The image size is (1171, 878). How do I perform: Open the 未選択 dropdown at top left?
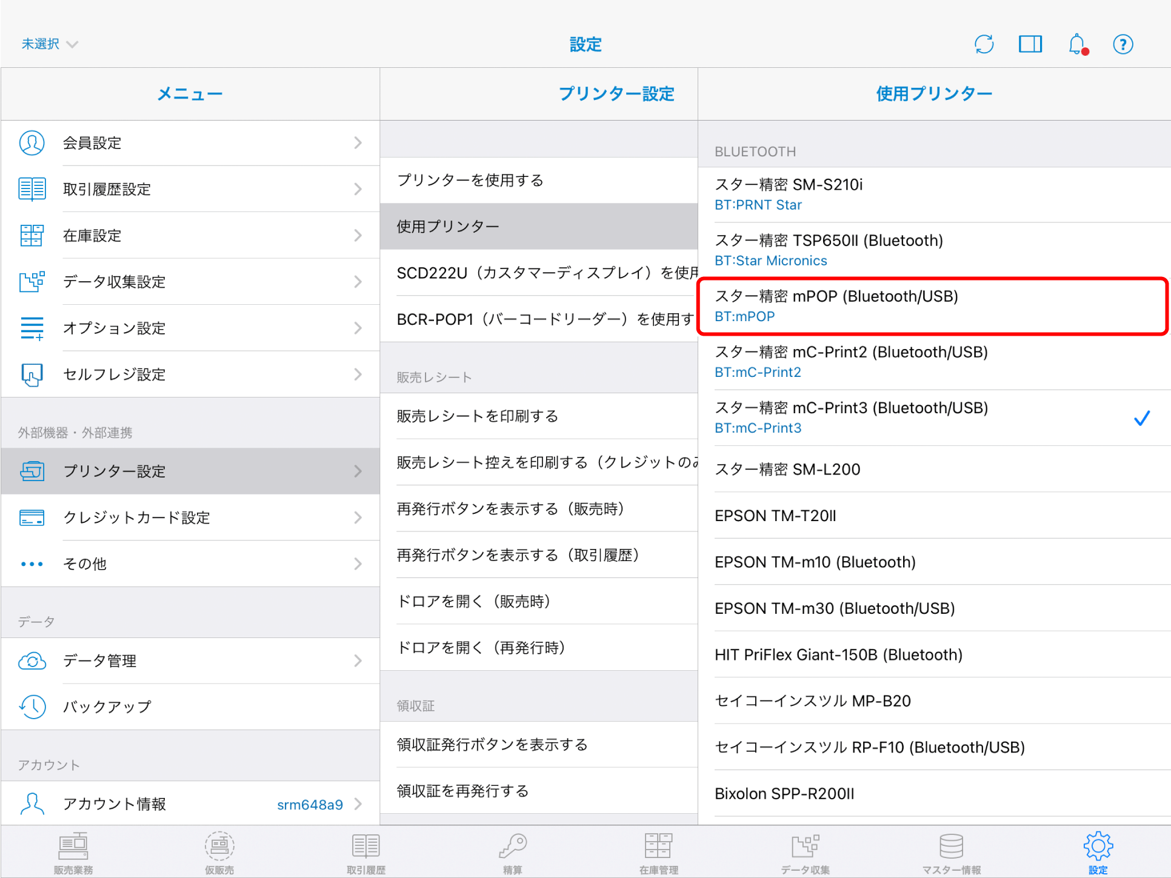[50, 44]
